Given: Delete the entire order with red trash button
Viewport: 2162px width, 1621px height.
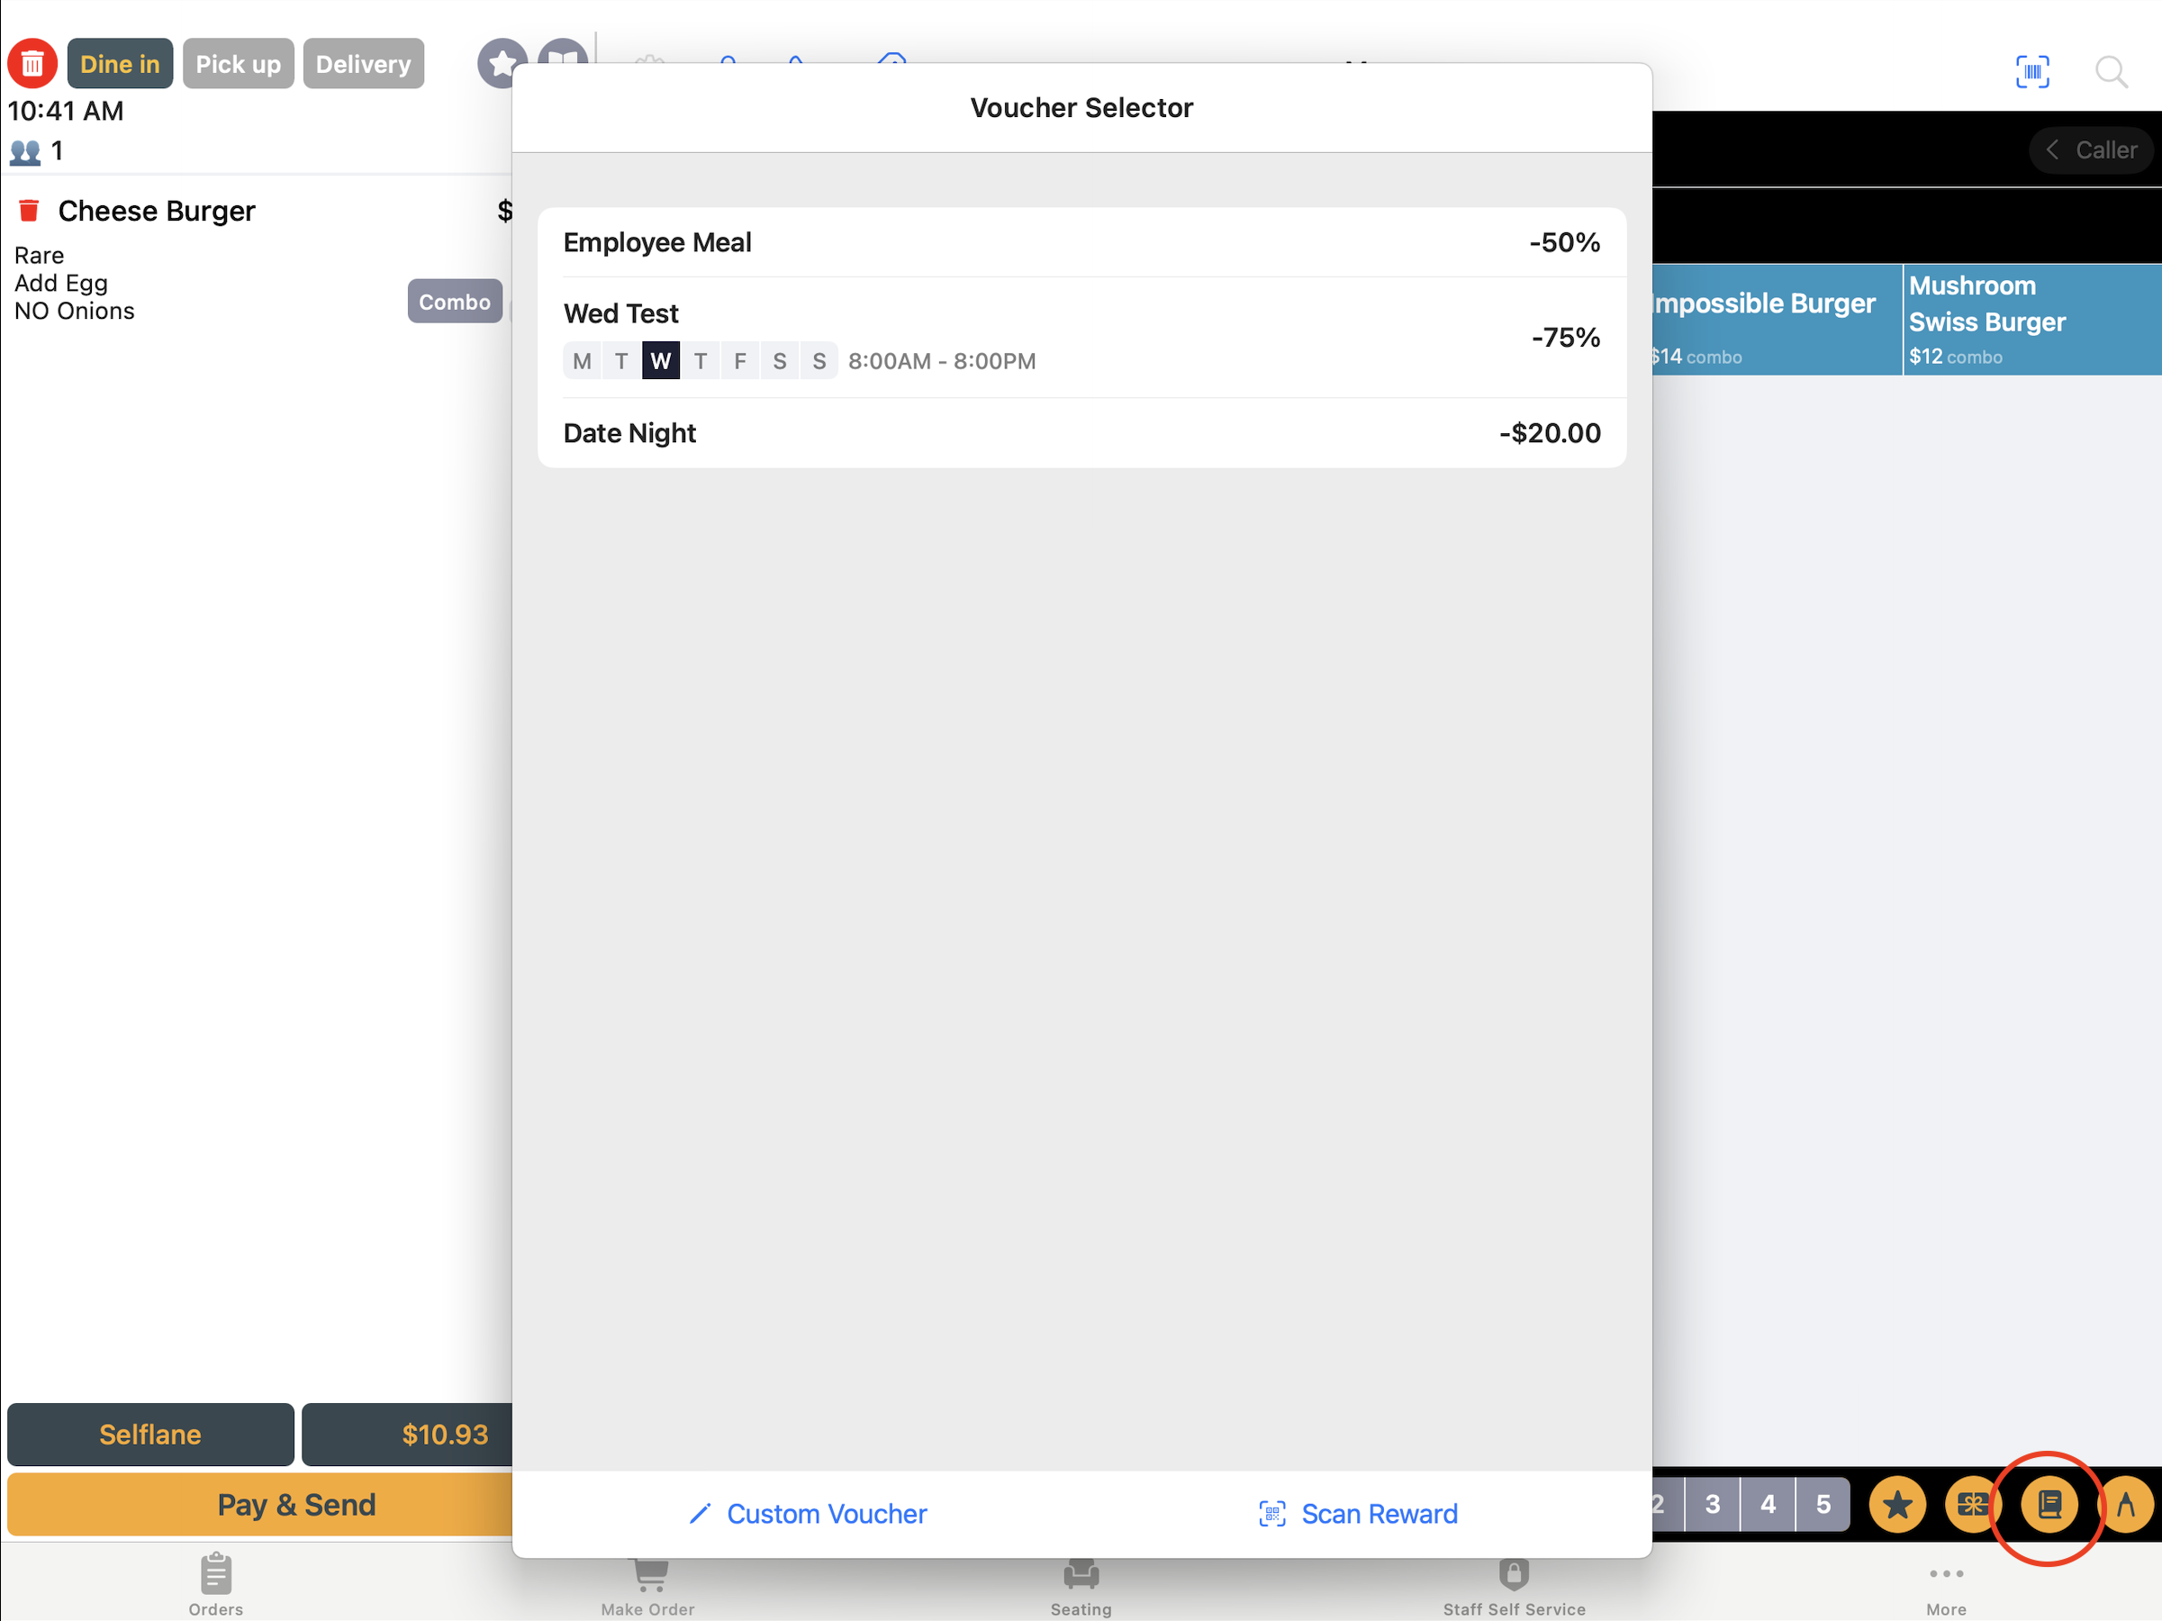Looking at the screenshot, I should pos(32,64).
